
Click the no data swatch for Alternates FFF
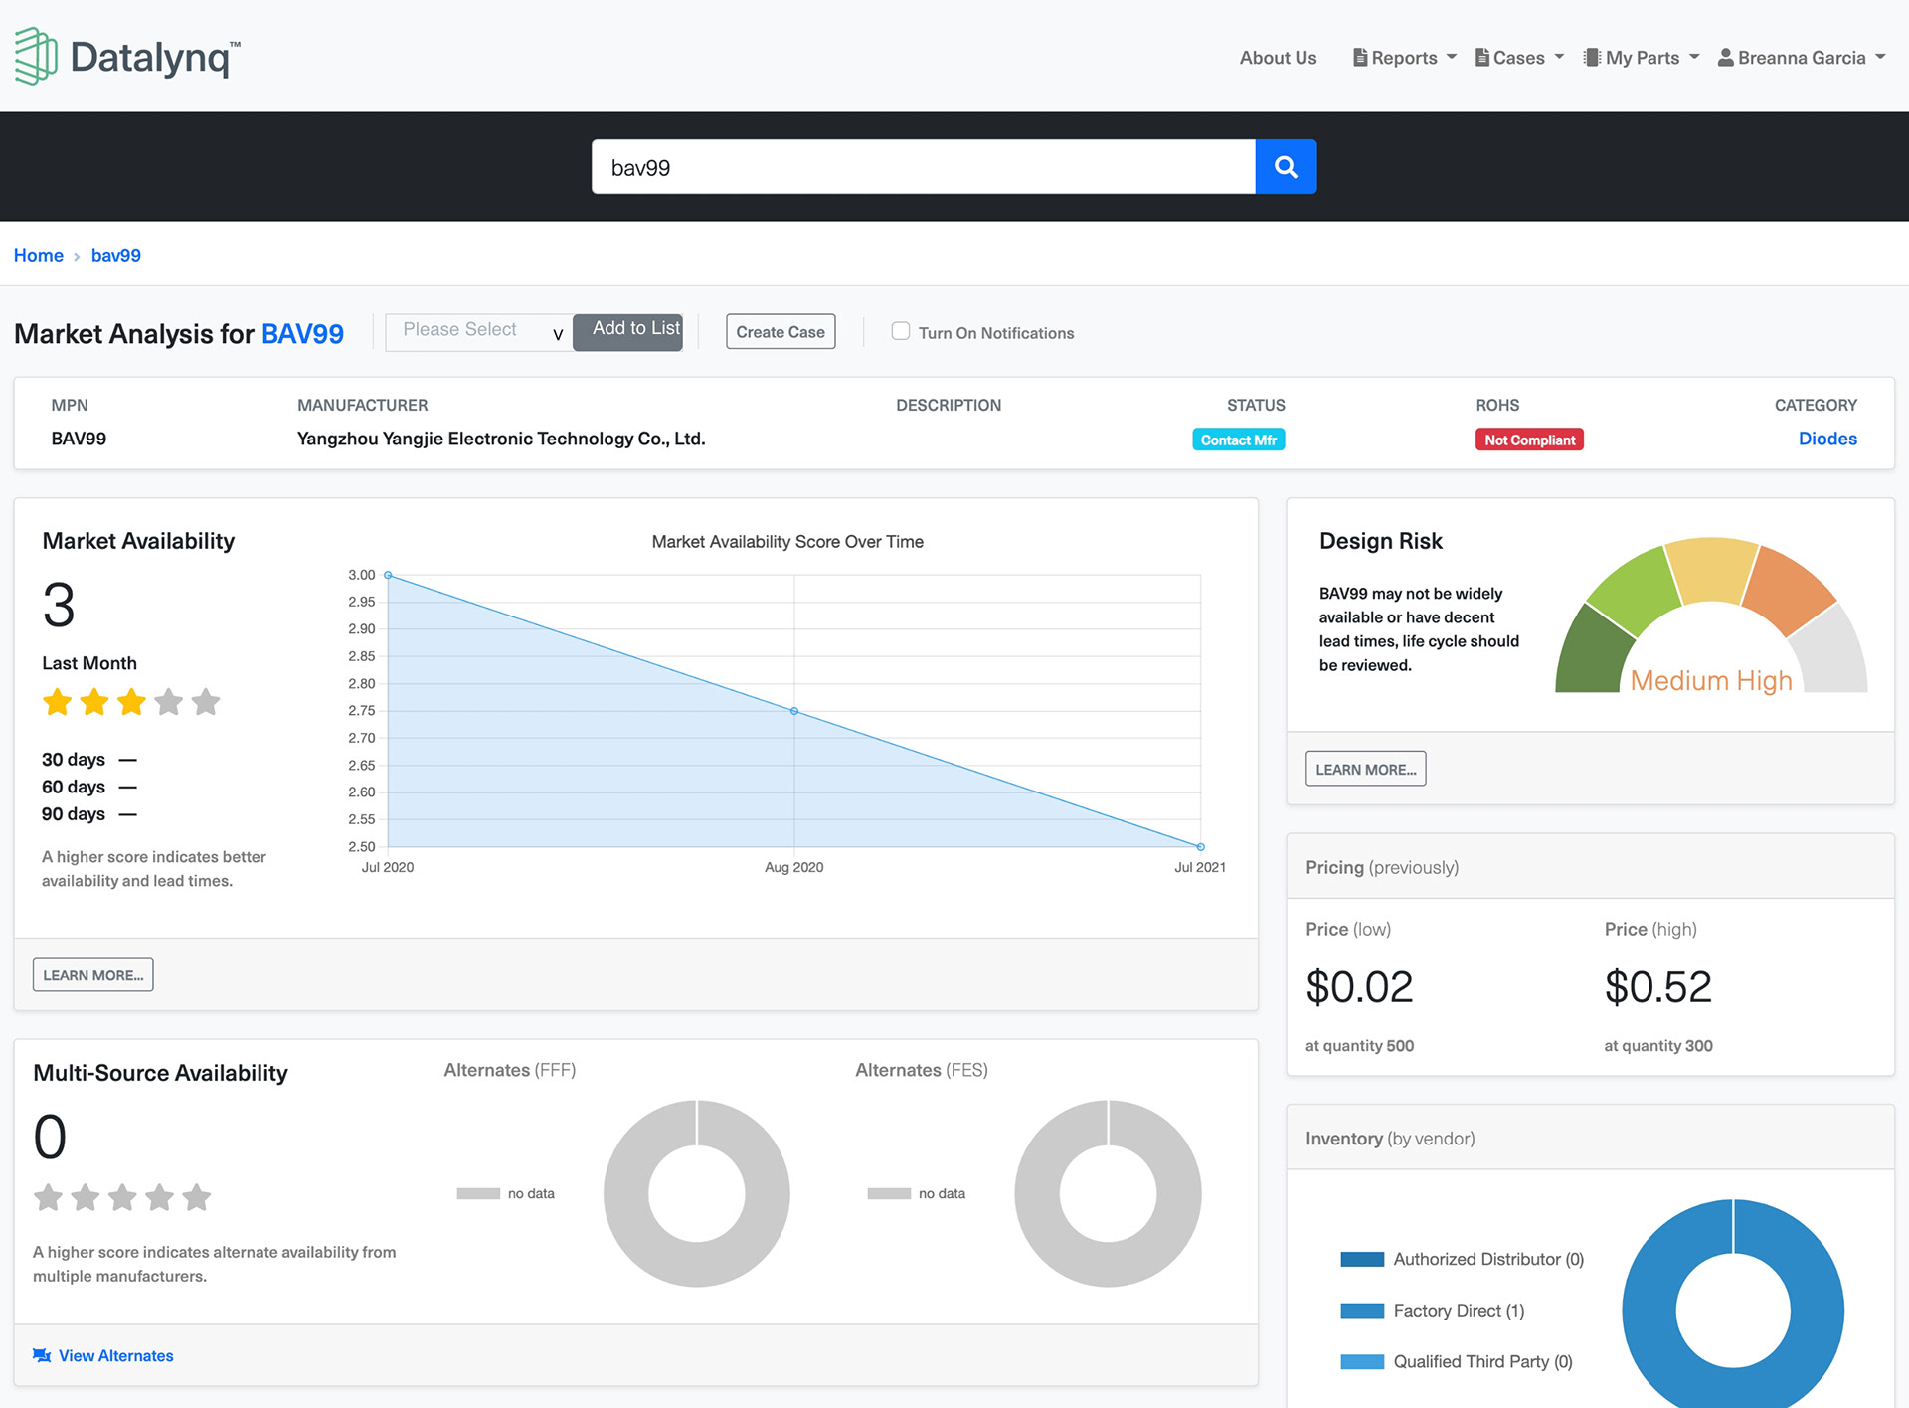pos(478,1193)
